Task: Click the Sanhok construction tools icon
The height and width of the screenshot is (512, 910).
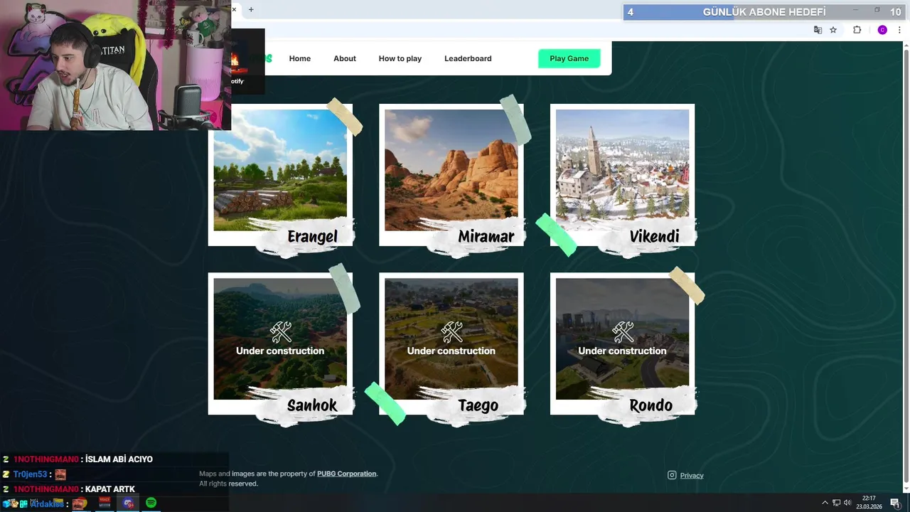Action: pos(280,331)
